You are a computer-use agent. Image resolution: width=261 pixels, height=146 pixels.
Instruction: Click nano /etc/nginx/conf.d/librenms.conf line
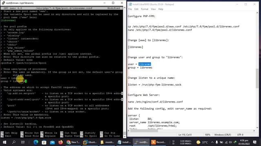155,102
